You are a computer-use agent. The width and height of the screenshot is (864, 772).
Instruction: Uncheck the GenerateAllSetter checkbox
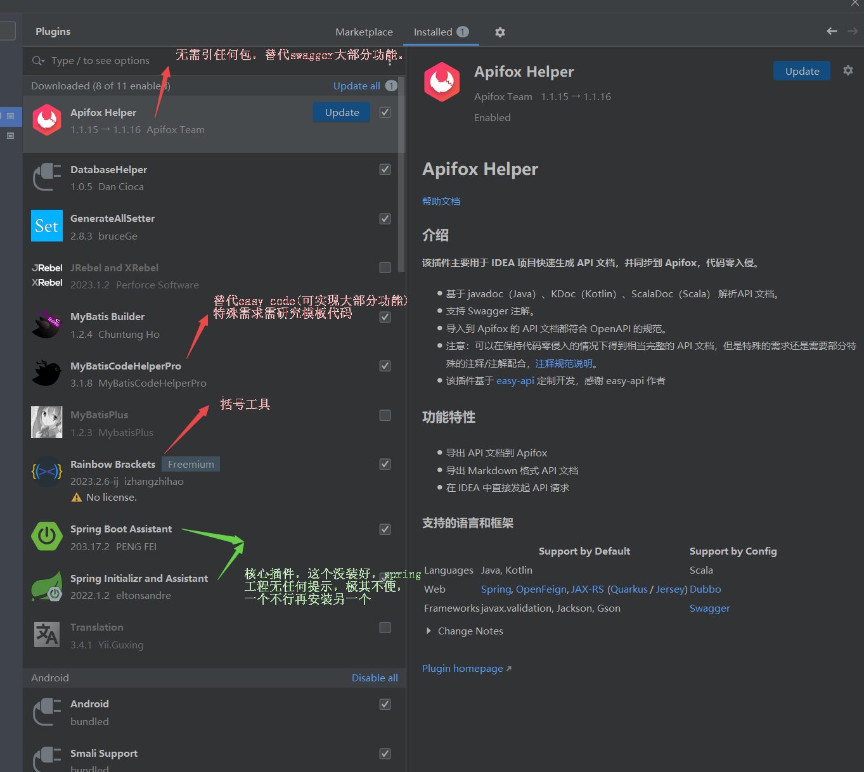pyautogui.click(x=385, y=219)
